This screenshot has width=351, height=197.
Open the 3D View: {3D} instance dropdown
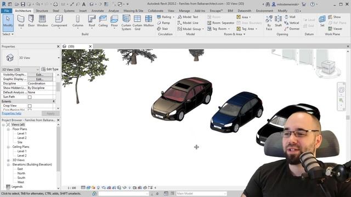(20, 69)
